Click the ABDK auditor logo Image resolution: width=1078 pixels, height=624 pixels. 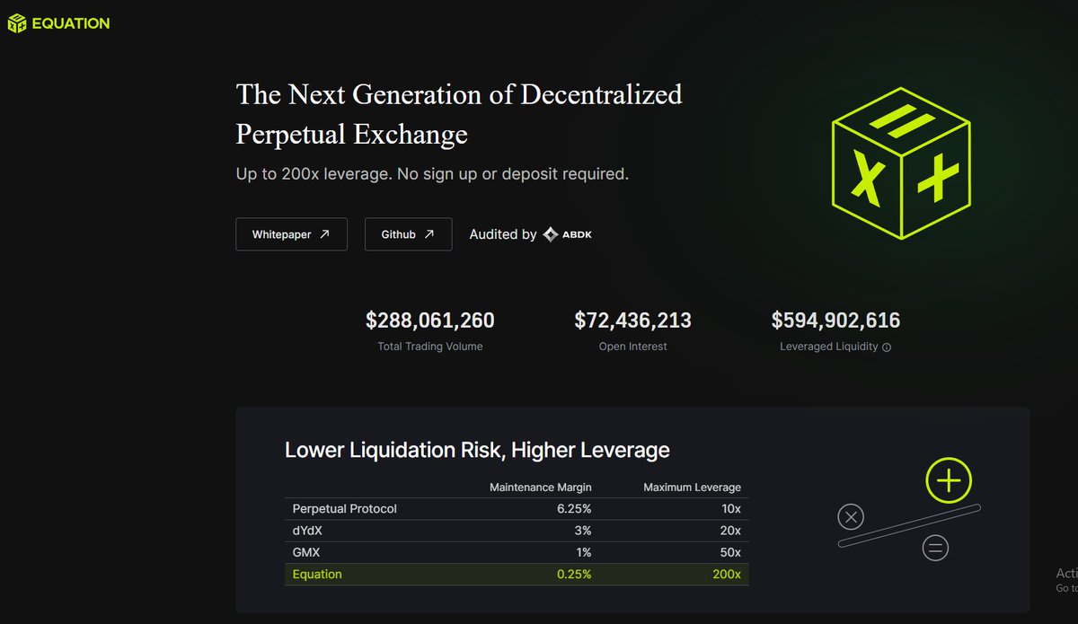568,234
